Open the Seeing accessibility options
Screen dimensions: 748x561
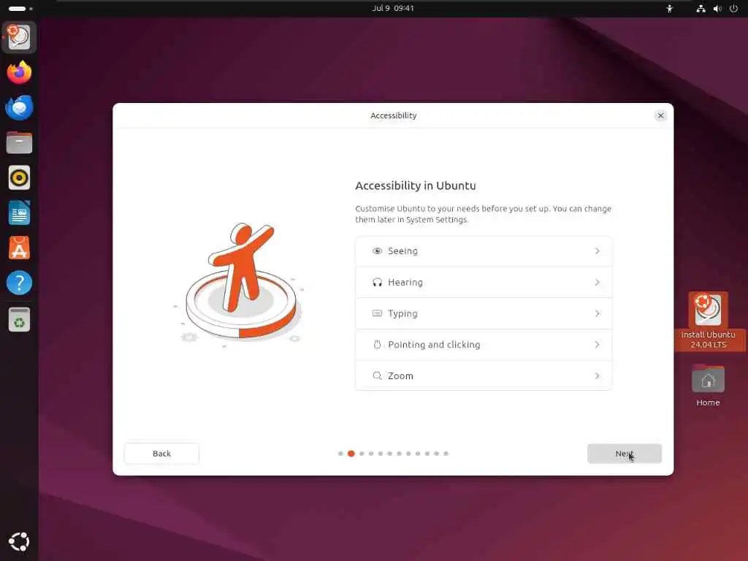pos(484,251)
